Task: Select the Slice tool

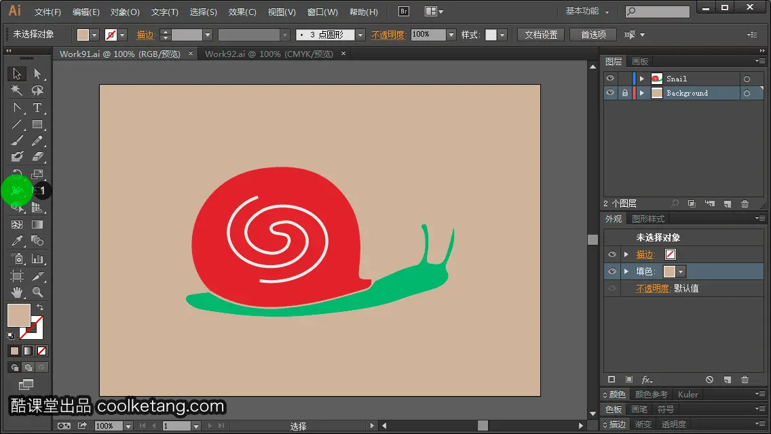Action: 37,276
